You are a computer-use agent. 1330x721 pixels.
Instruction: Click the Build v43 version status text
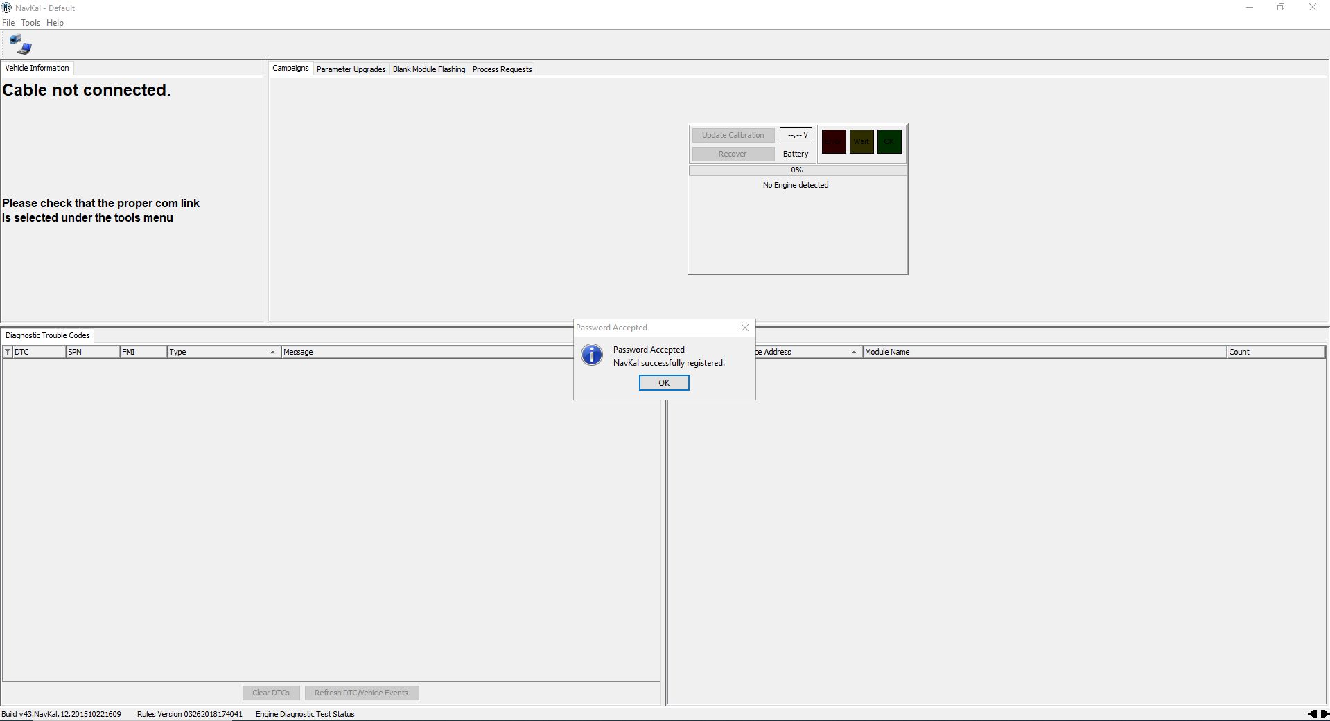click(61, 714)
